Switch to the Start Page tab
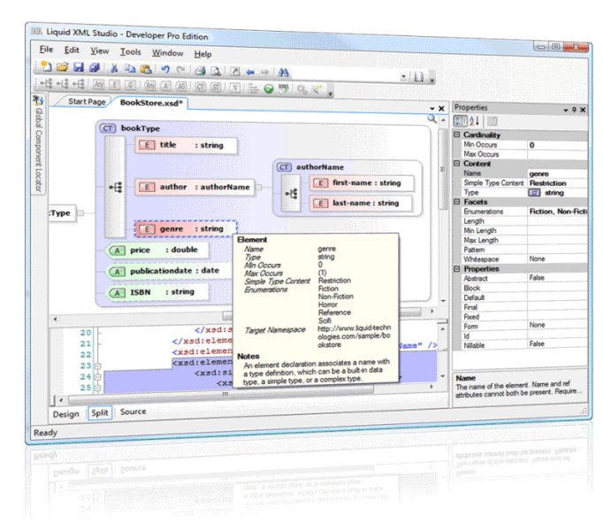The width and height of the screenshot is (603, 531). pos(87,102)
